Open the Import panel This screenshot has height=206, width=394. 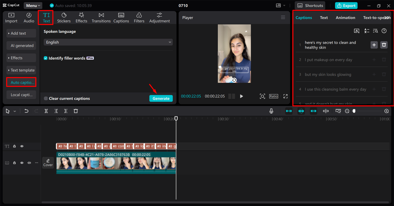click(x=11, y=18)
